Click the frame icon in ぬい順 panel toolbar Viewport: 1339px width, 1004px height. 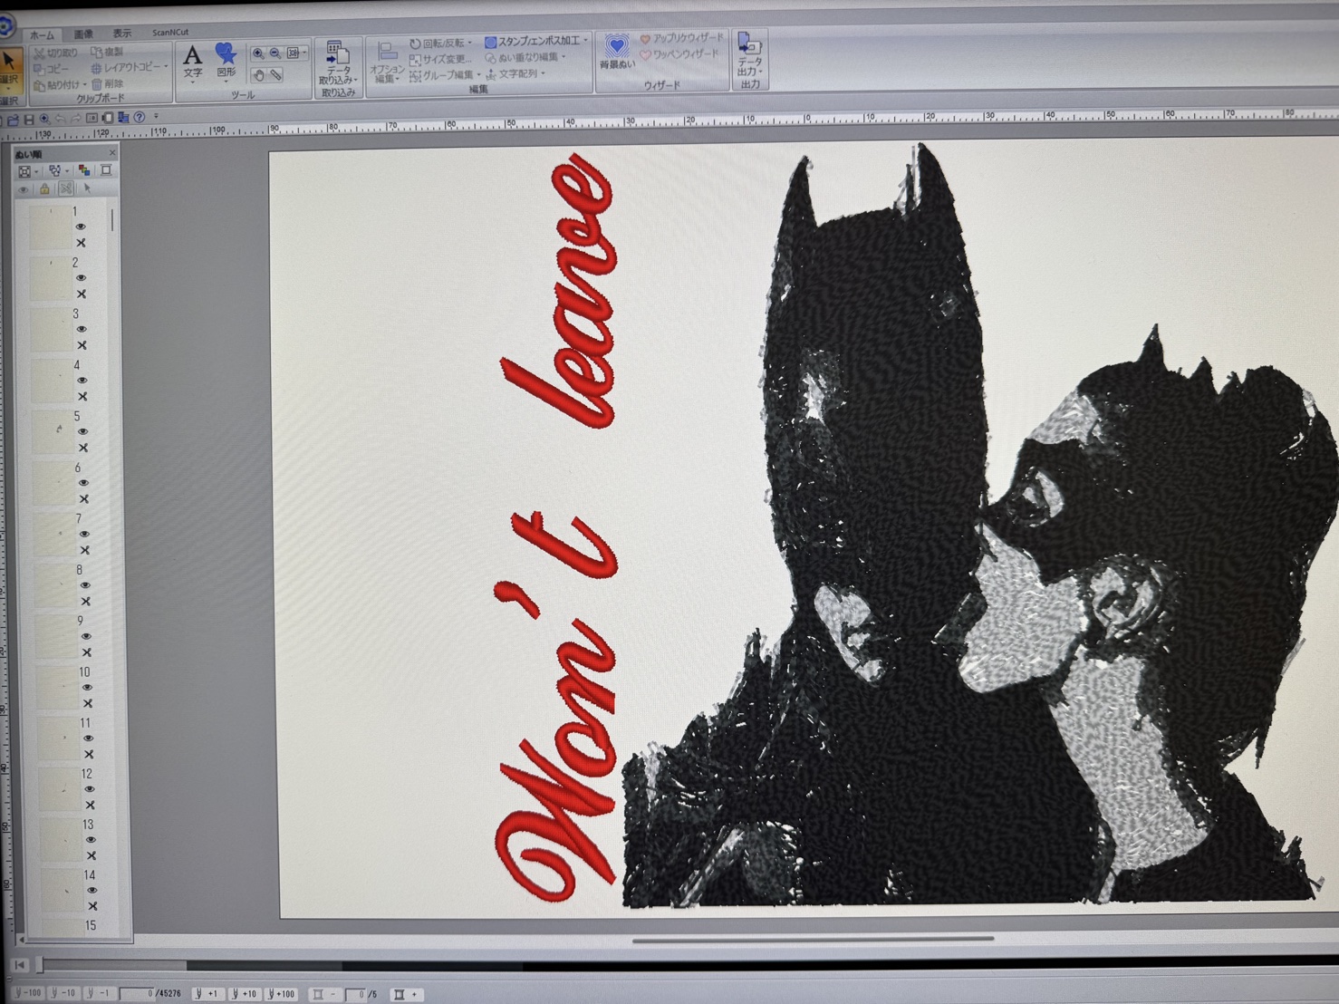point(106,170)
